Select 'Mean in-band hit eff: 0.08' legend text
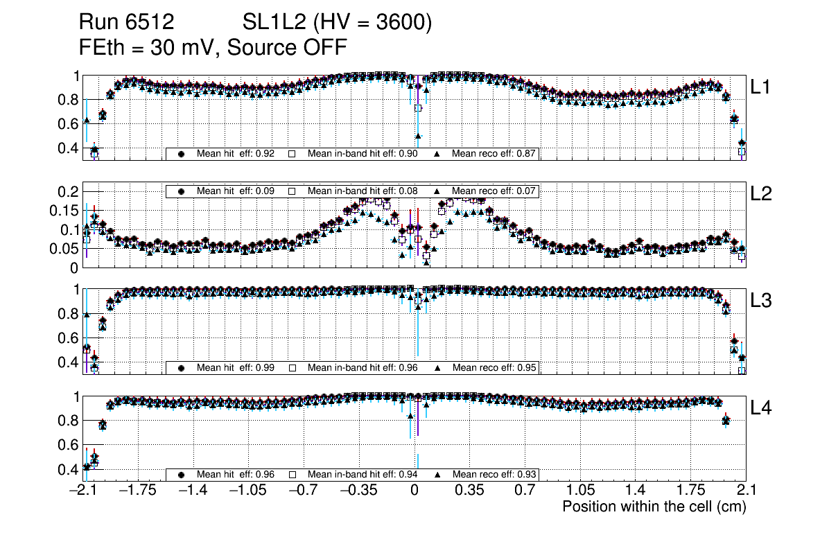The height and width of the screenshot is (535, 829). click(x=363, y=191)
